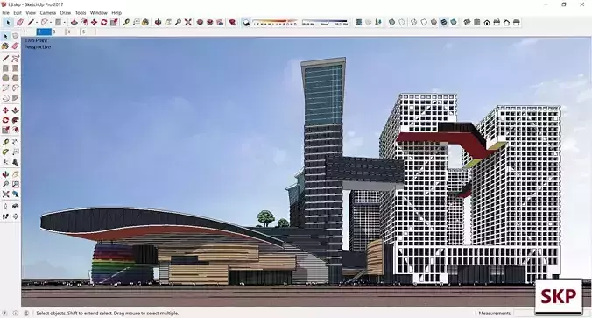Click the sign-in person status icon

[26, 313]
